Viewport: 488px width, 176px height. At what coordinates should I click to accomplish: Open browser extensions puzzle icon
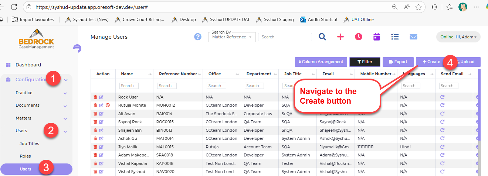click(435, 7)
